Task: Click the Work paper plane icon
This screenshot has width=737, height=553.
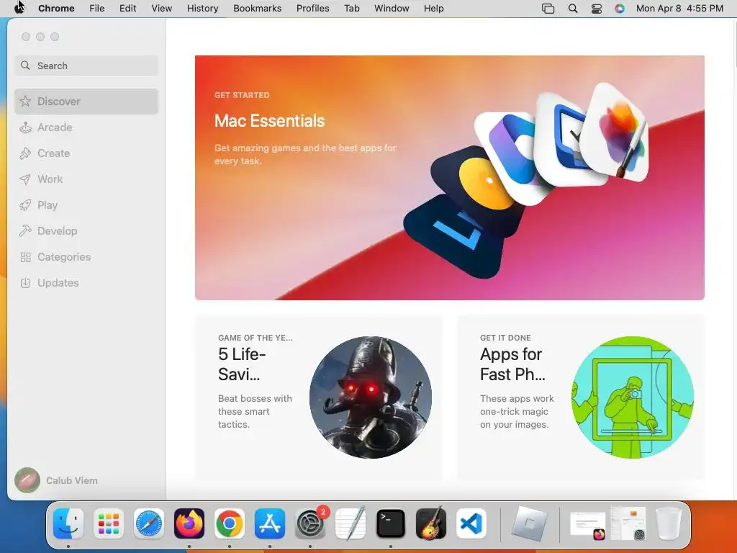Action: (x=25, y=179)
